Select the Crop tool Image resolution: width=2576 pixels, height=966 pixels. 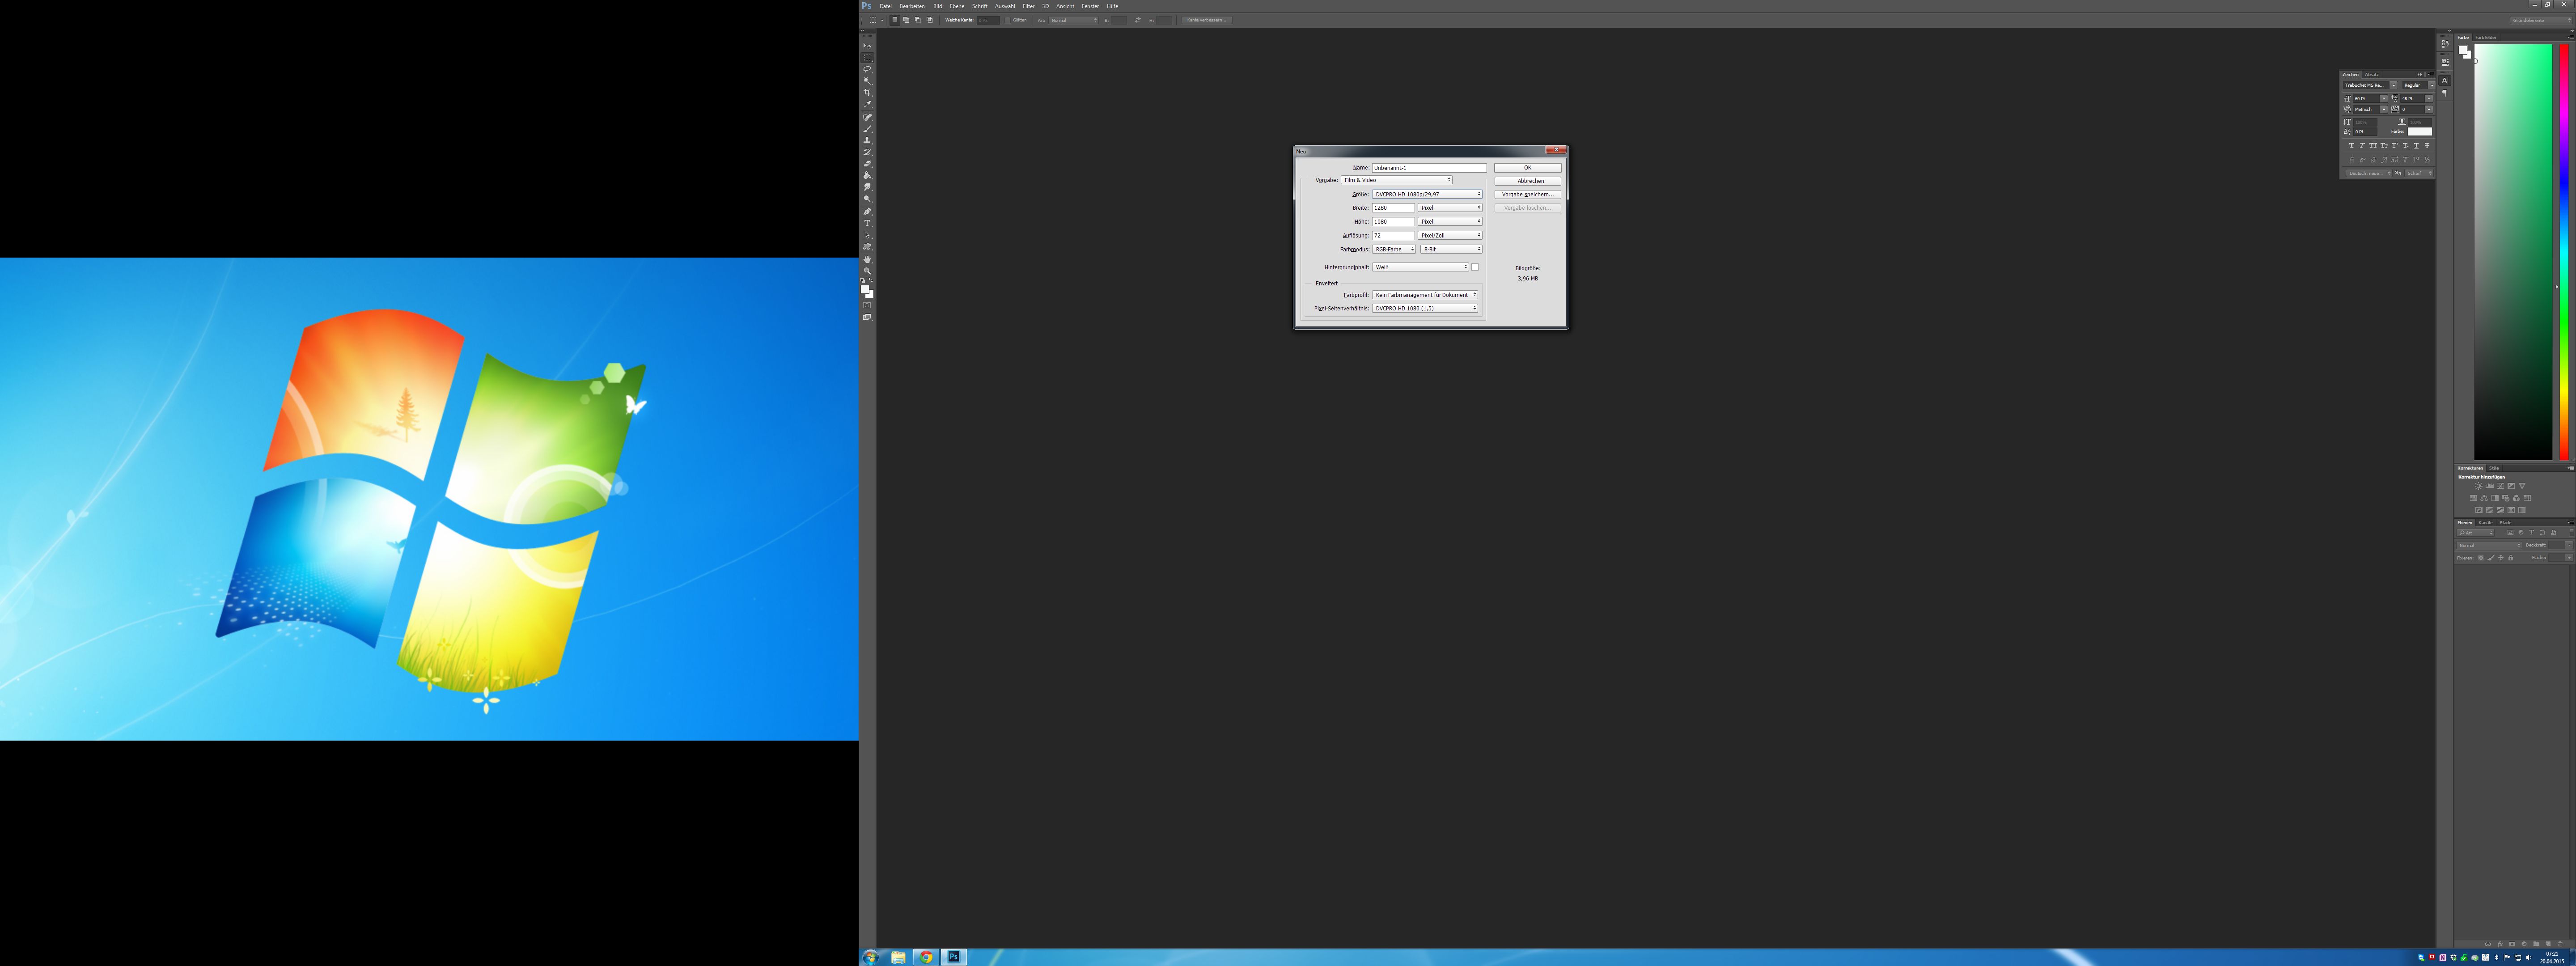(x=867, y=92)
